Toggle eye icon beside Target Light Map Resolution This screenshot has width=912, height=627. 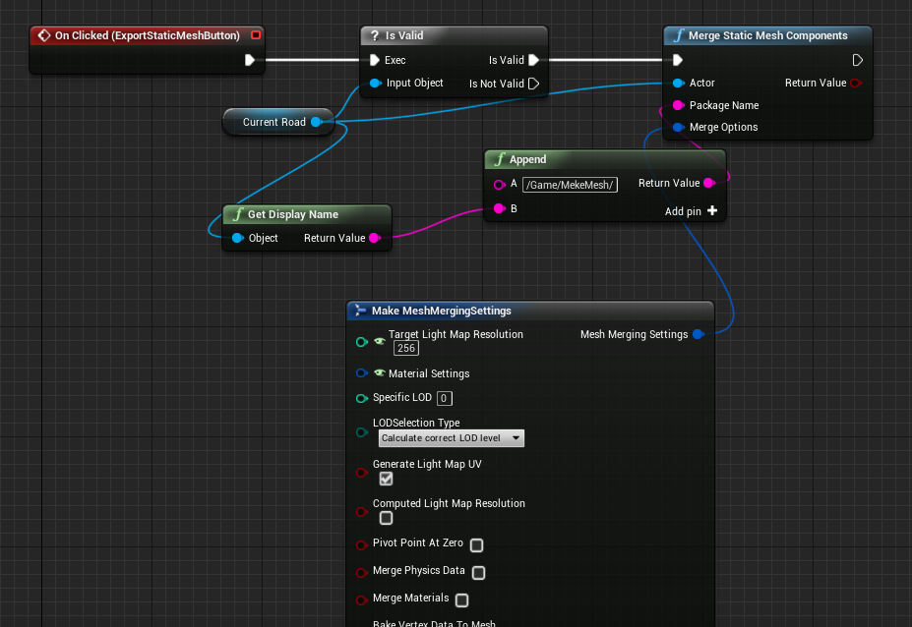point(380,340)
